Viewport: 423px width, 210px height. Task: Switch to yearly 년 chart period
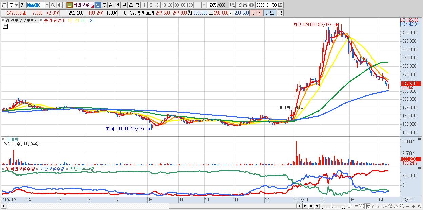(x=117, y=5)
